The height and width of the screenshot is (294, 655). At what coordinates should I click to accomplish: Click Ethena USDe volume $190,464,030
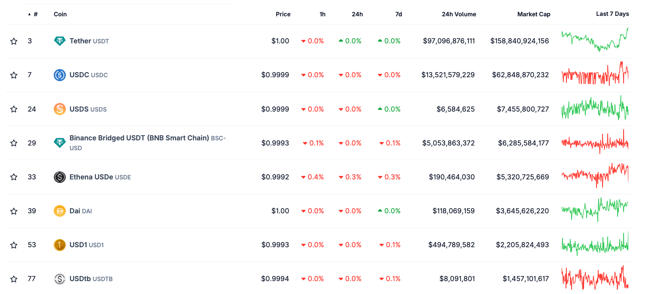coord(452,177)
